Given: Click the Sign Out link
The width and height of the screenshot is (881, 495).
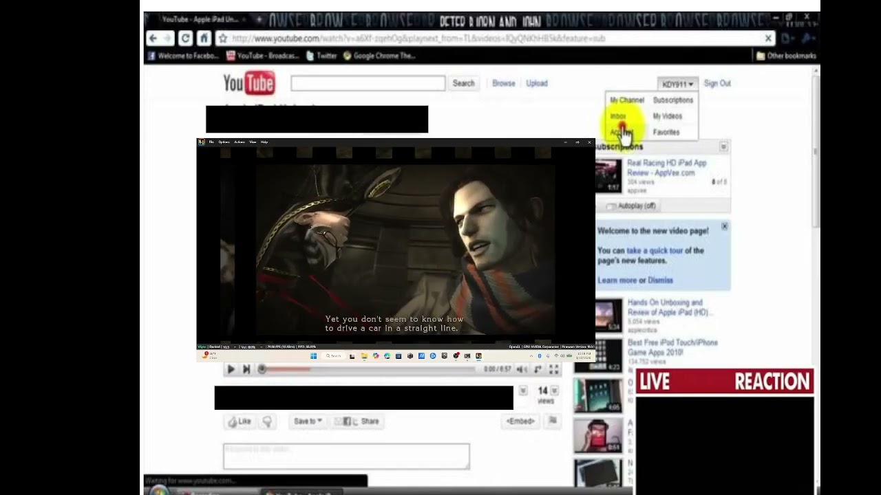Looking at the screenshot, I should pos(717,83).
